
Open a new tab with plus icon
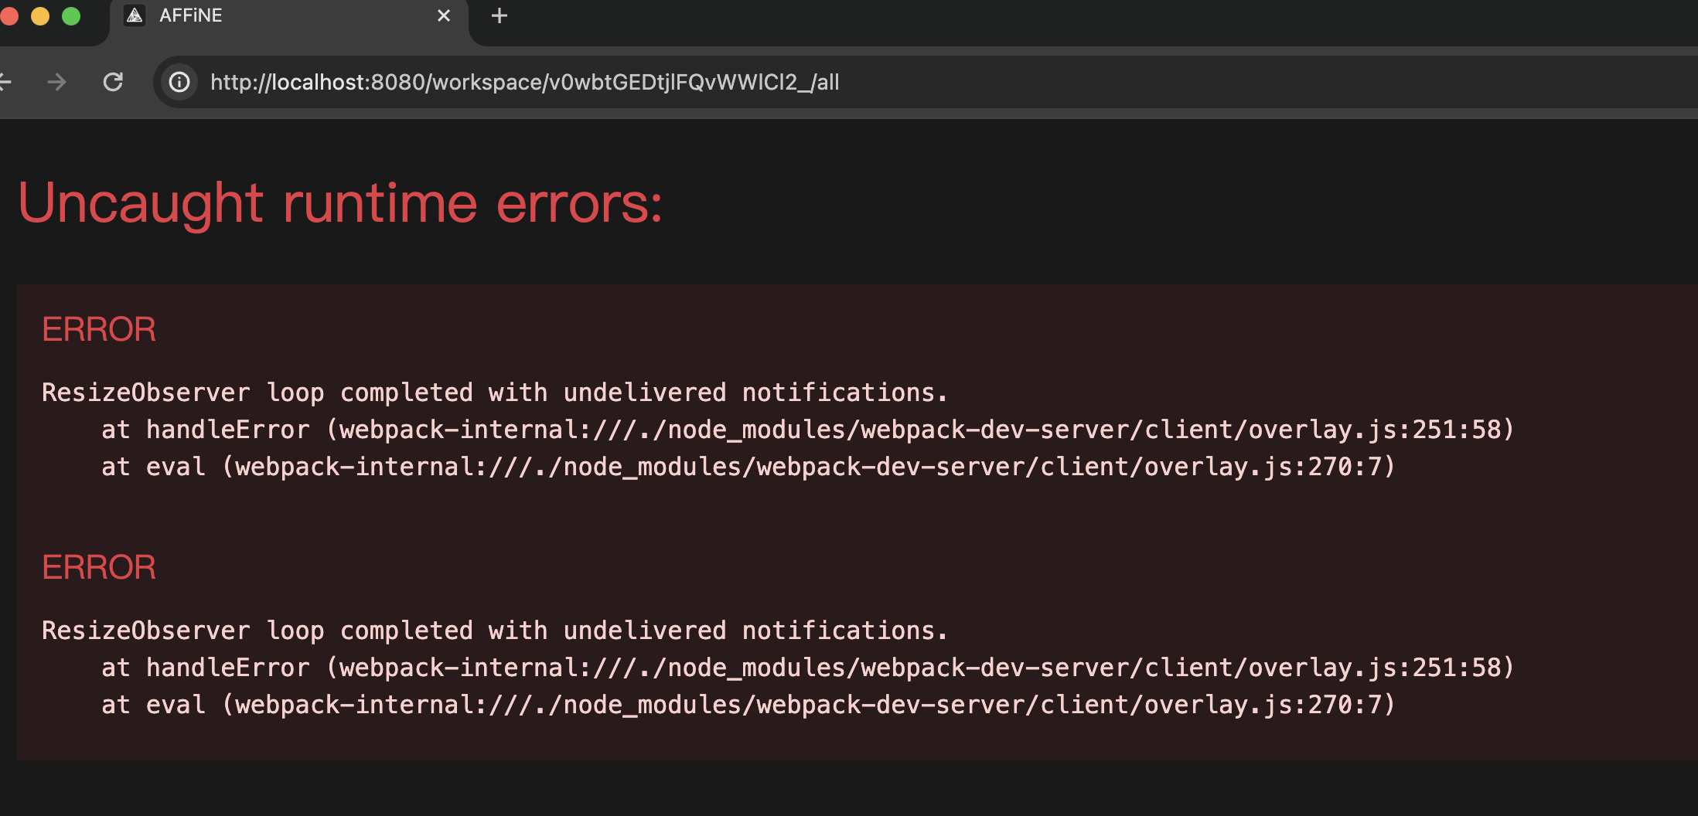click(500, 15)
